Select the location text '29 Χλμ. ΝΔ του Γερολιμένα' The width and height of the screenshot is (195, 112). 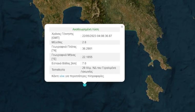click(99, 68)
